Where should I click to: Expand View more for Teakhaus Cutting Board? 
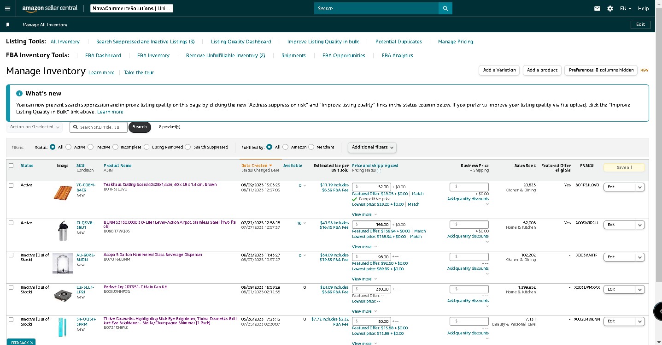[364, 214]
